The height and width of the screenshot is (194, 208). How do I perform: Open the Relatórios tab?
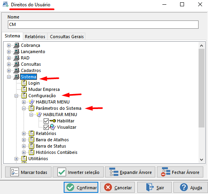pos(35,37)
